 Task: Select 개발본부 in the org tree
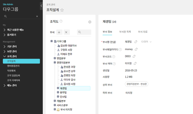(61, 101)
